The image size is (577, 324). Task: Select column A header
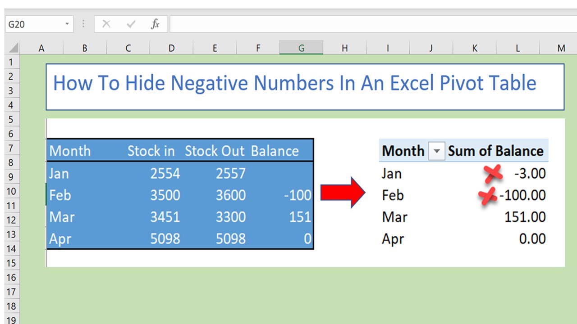41,48
